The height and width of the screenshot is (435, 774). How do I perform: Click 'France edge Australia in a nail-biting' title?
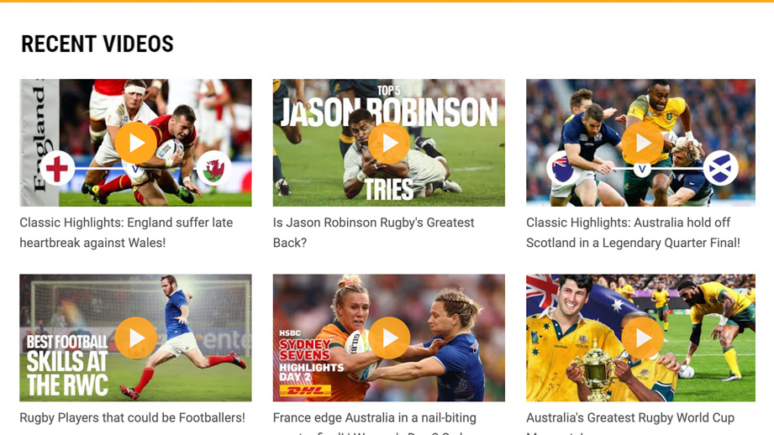pos(374,417)
